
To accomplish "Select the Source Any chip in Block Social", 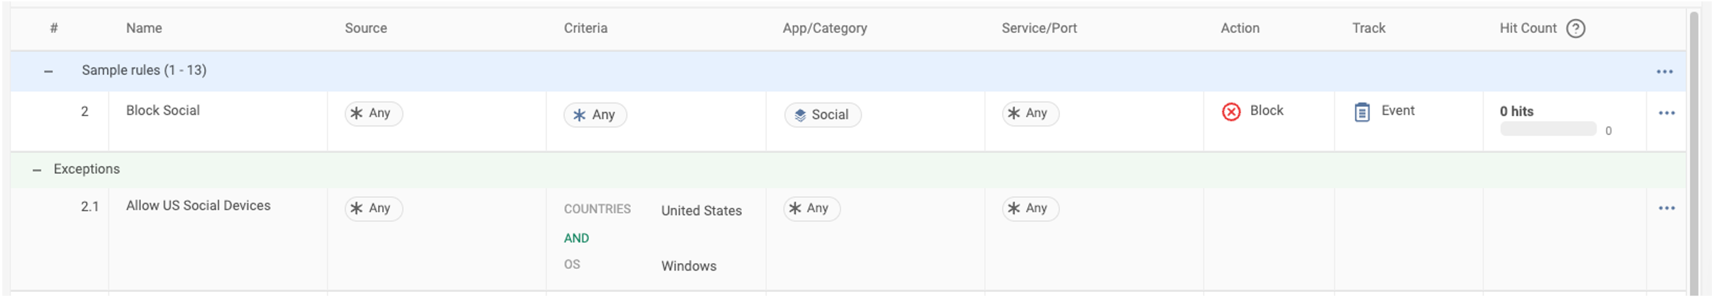I will [373, 114].
